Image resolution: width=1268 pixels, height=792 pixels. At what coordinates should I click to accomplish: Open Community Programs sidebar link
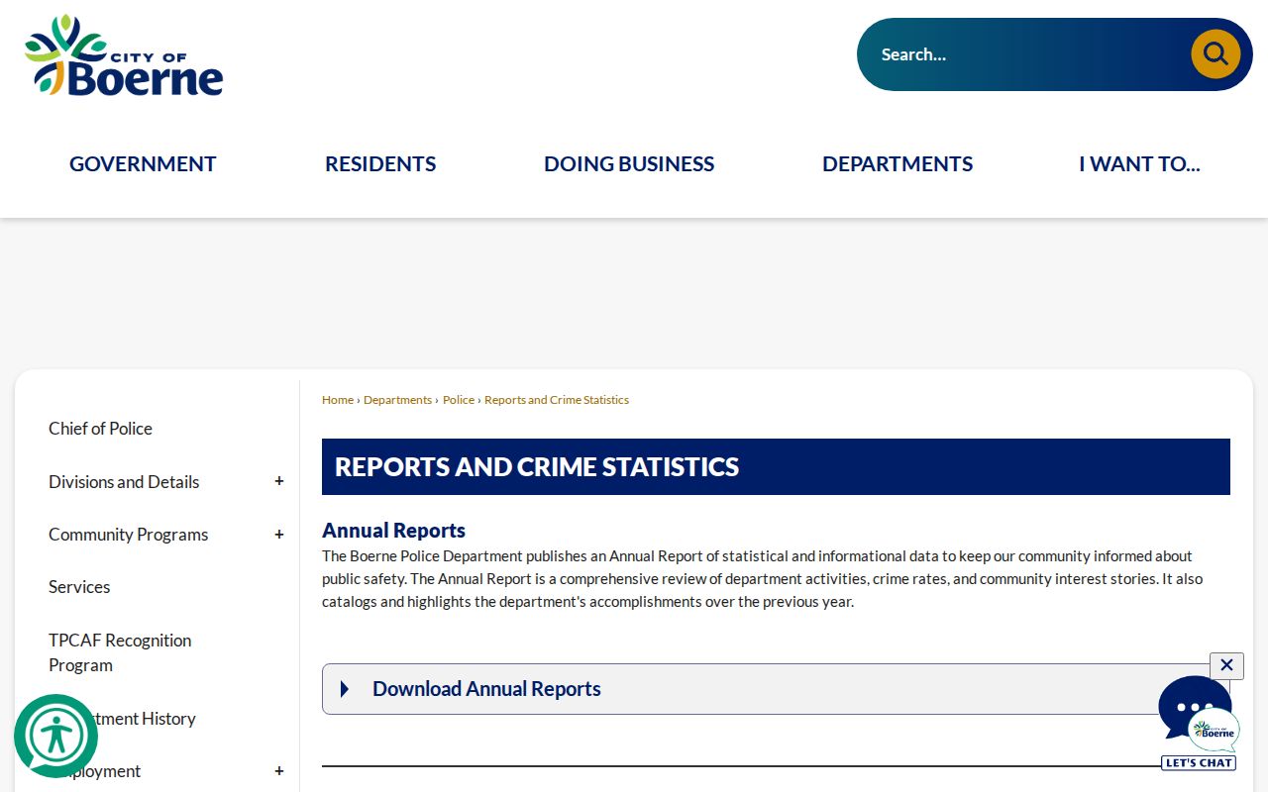tap(129, 535)
